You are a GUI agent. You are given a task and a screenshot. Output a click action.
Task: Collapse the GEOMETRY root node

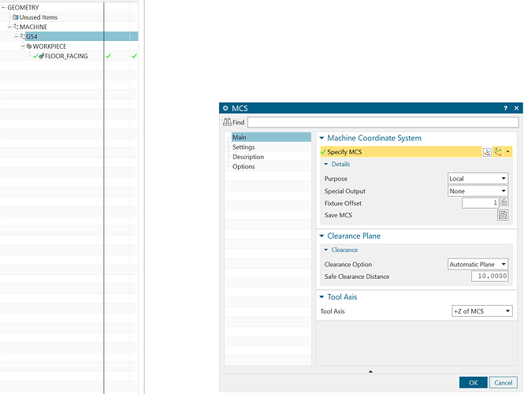(x=3, y=7)
